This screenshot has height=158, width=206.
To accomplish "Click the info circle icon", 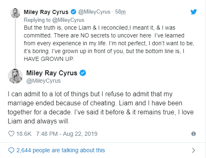I will pos(194,134).
